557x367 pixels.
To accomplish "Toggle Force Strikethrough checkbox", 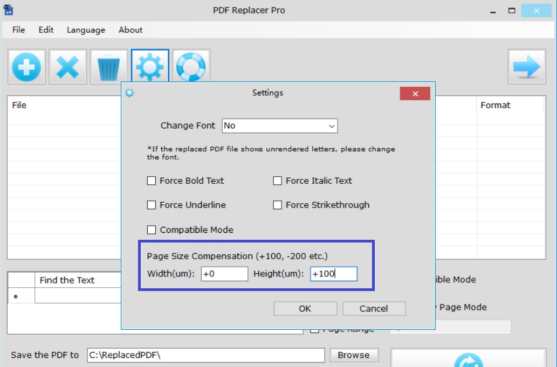I will click(278, 205).
